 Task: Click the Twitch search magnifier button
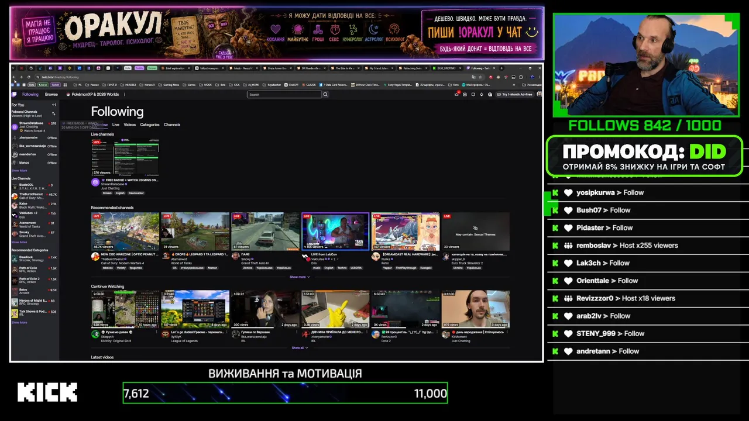[326, 94]
